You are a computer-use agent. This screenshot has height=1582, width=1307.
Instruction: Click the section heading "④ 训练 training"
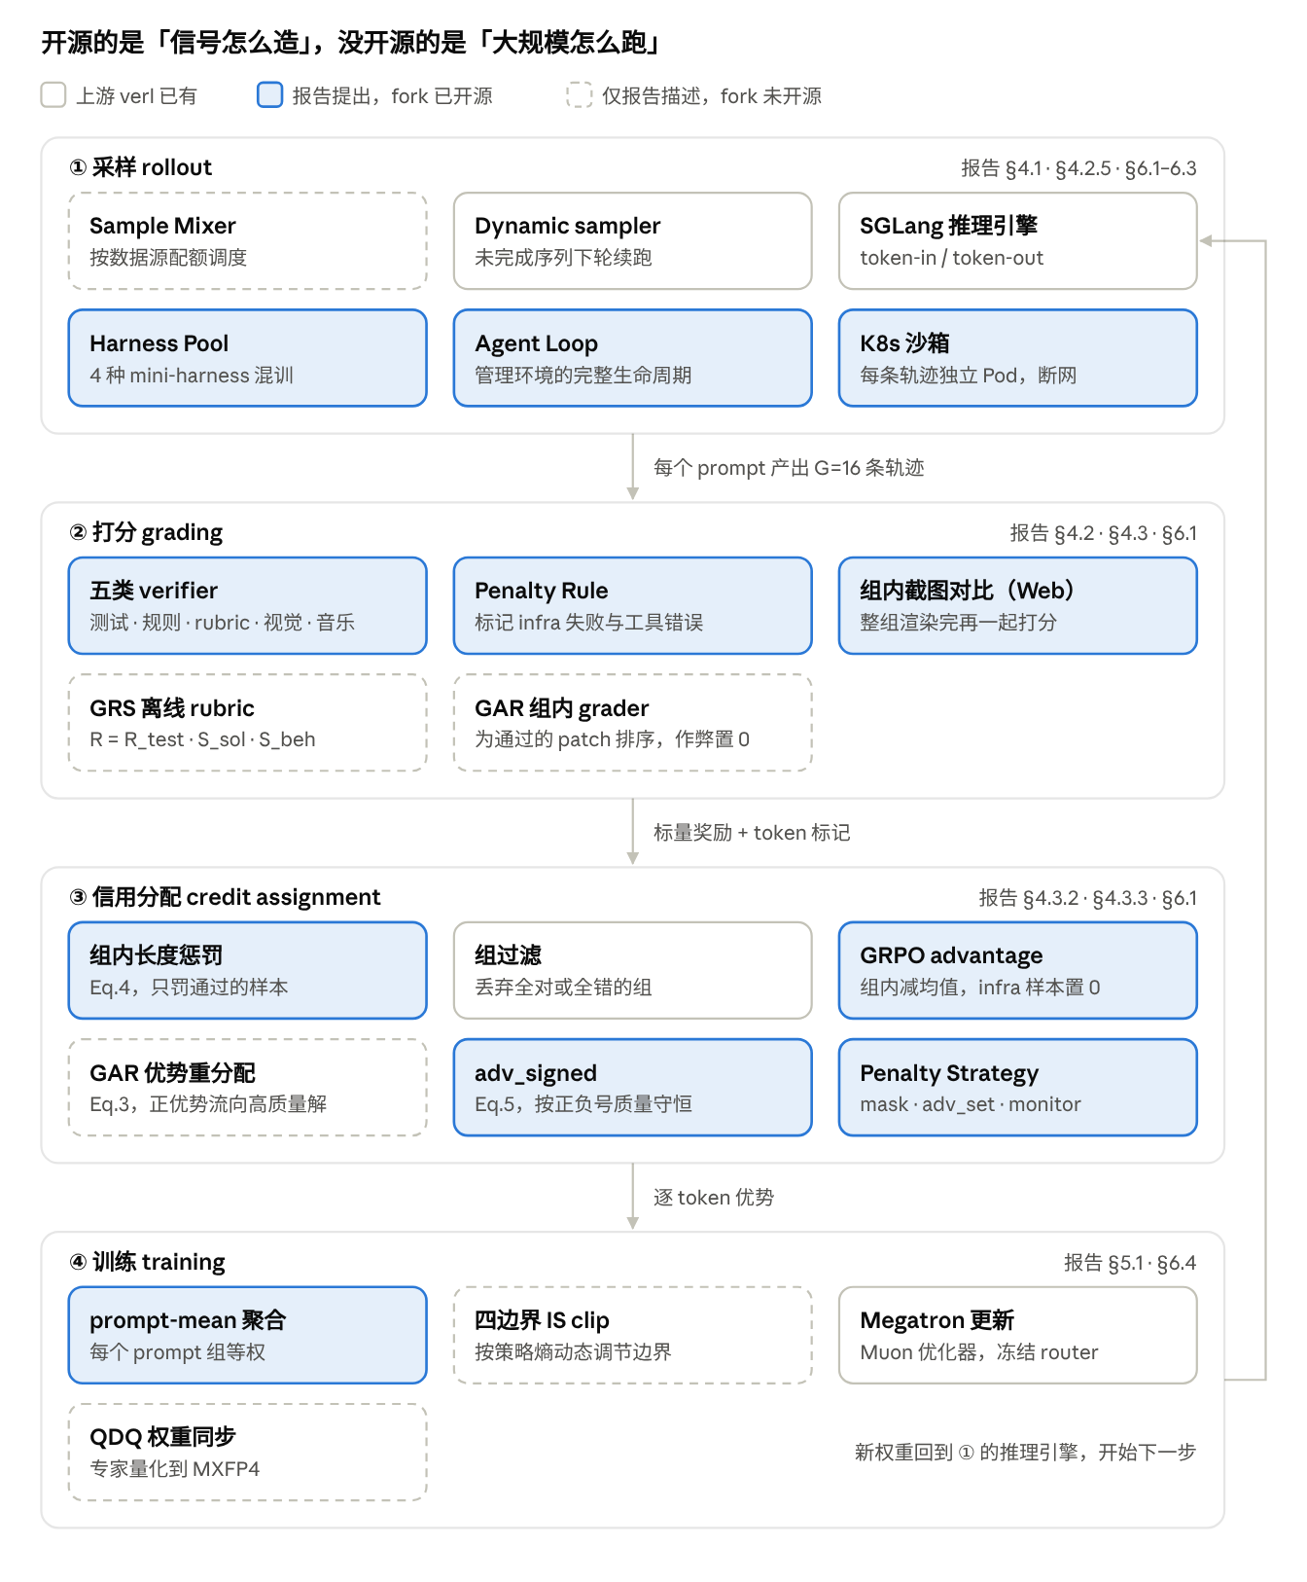(147, 1262)
